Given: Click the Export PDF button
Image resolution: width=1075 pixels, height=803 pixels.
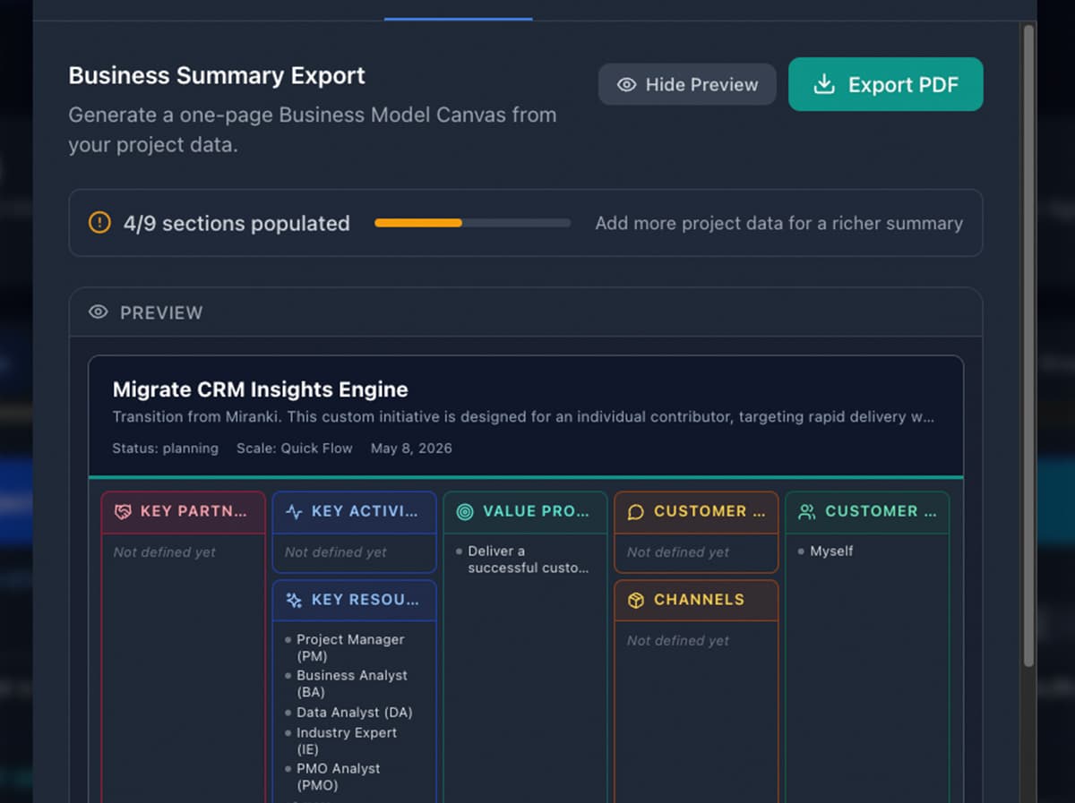Looking at the screenshot, I should [885, 84].
